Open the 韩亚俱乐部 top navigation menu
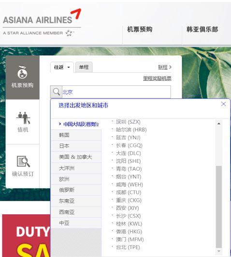Screen dimensions: 231x257 coord(202,30)
